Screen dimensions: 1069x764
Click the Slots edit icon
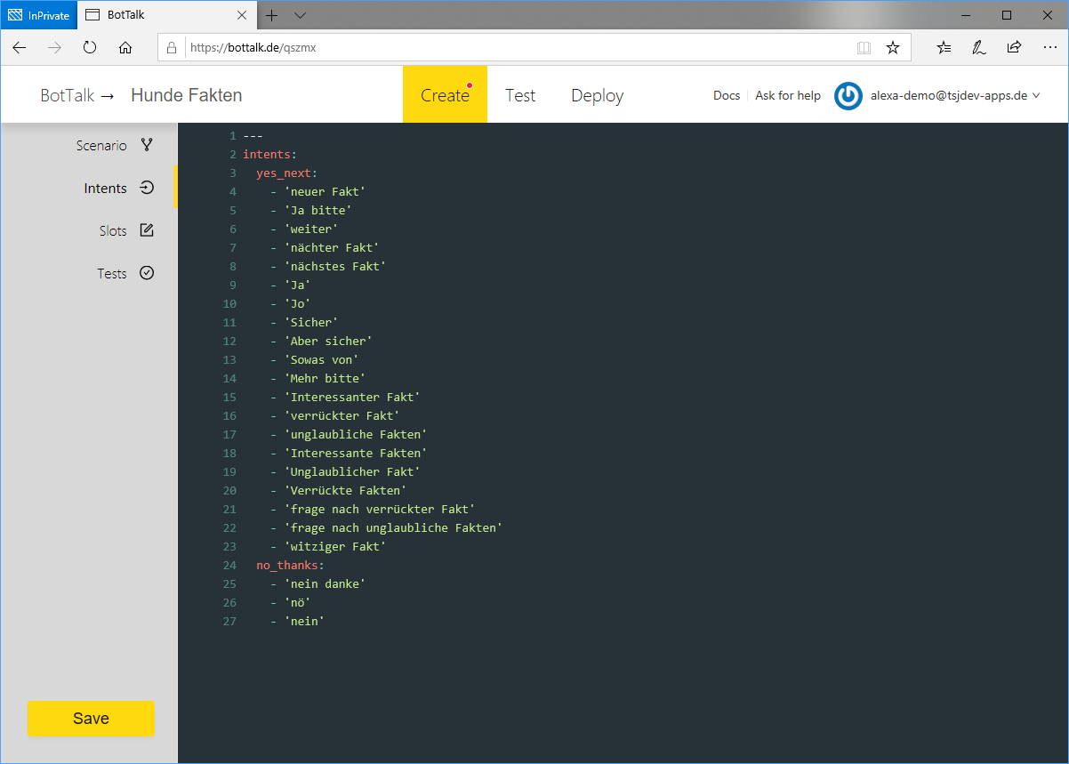tap(147, 230)
